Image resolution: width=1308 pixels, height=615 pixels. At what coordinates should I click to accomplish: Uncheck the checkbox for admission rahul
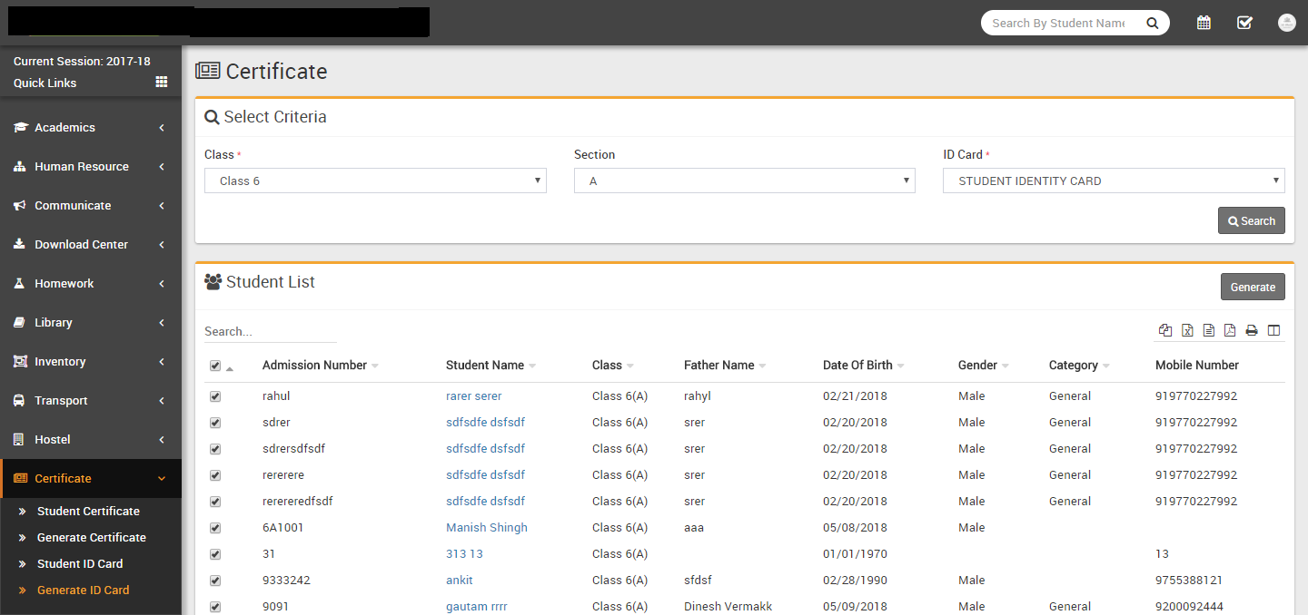point(215,396)
